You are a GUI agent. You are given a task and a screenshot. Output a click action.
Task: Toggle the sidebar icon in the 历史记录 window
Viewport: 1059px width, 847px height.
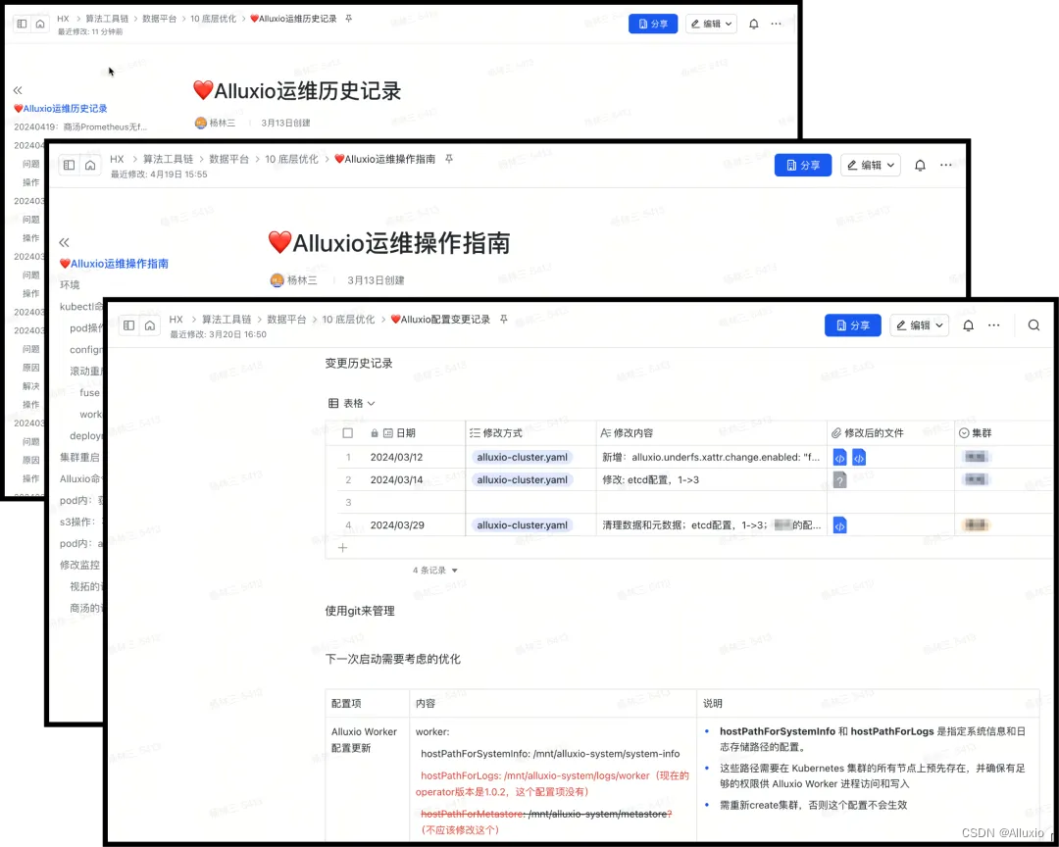(22, 24)
